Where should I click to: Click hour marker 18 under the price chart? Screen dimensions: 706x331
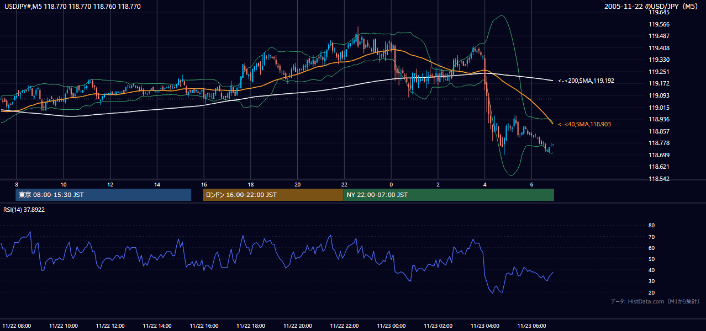point(251,184)
